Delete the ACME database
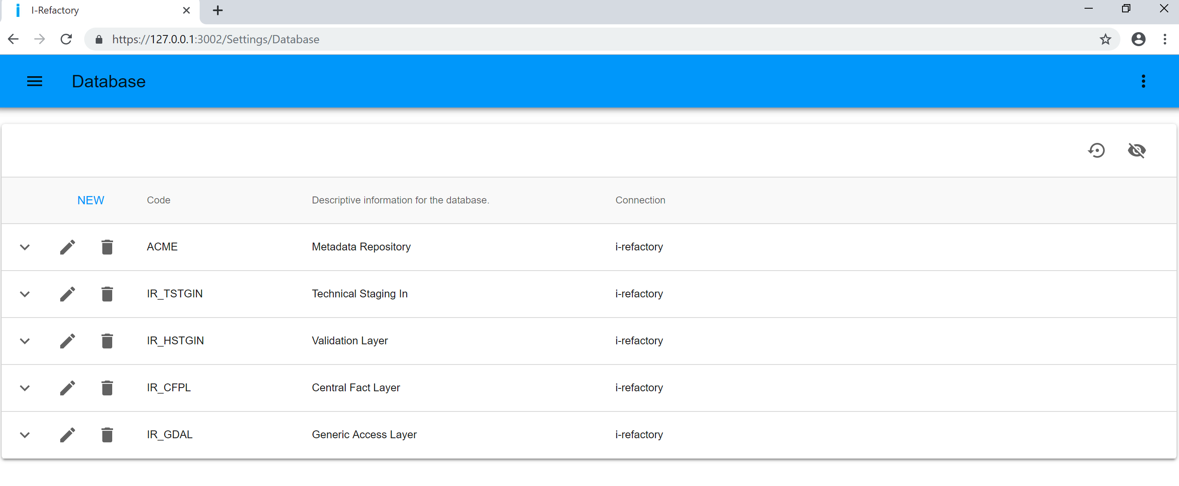This screenshot has width=1179, height=486. pyautogui.click(x=107, y=247)
